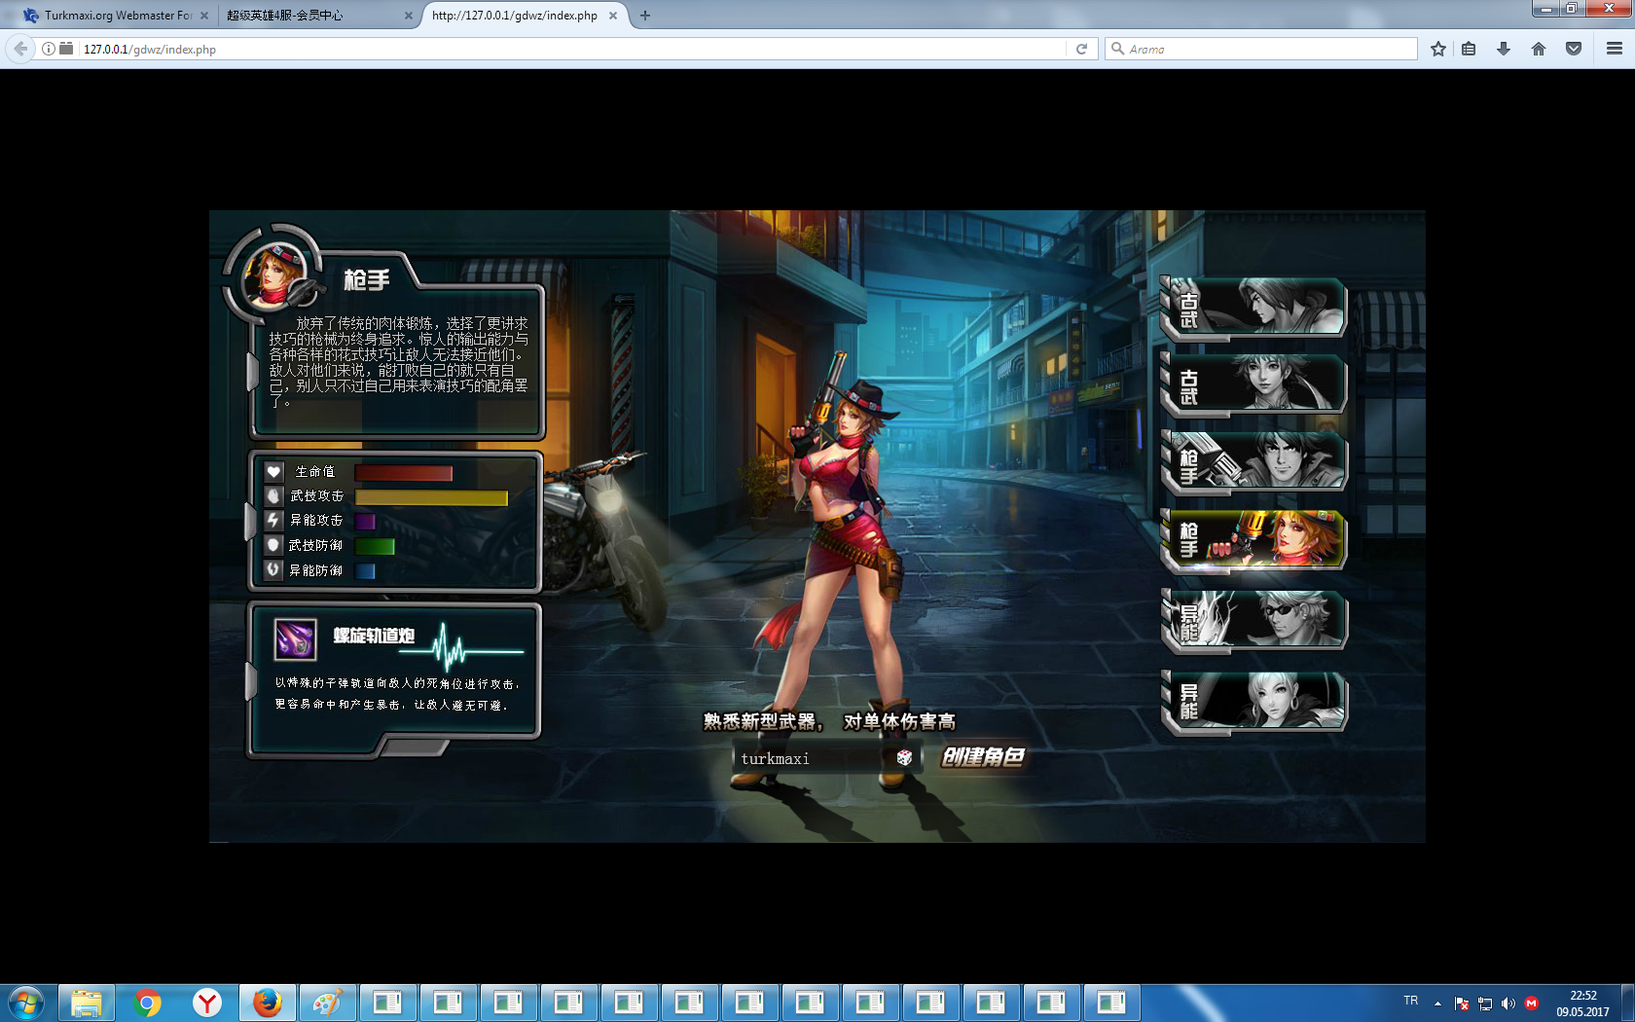The image size is (1635, 1022).
Task: Click the heart icon beside 生命值
Action: [273, 472]
